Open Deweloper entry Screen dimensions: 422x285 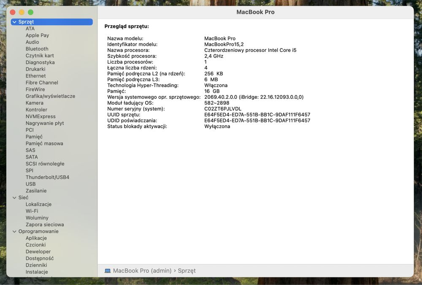[x=38, y=252]
